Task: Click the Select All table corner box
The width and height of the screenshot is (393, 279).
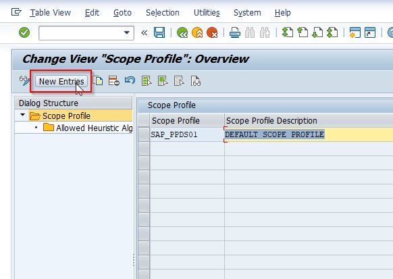Action: pyautogui.click(x=144, y=120)
